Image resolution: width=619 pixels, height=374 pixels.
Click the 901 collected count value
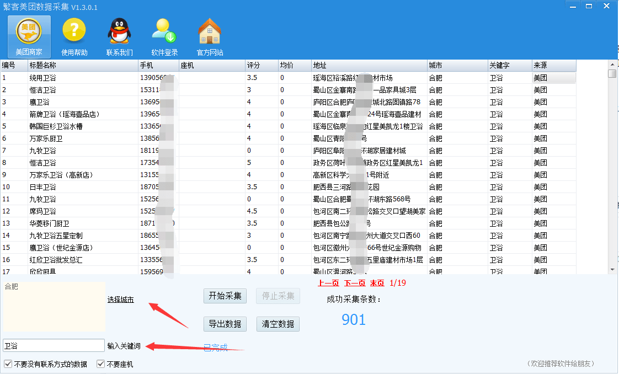[x=354, y=319]
